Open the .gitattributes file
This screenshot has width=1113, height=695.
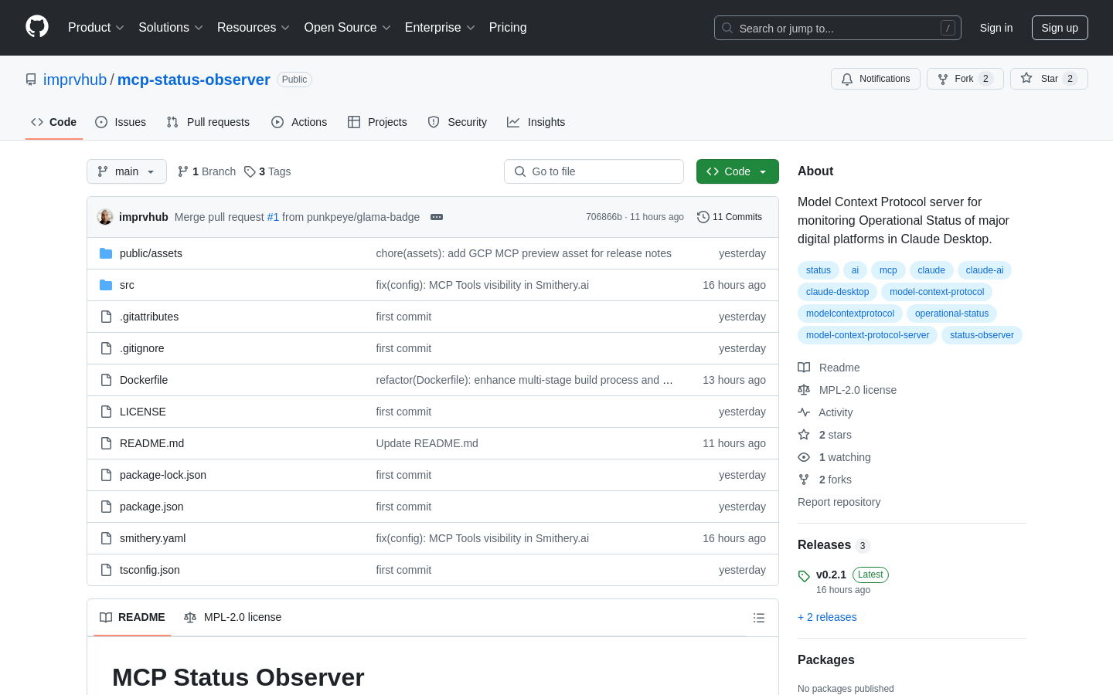(x=149, y=317)
